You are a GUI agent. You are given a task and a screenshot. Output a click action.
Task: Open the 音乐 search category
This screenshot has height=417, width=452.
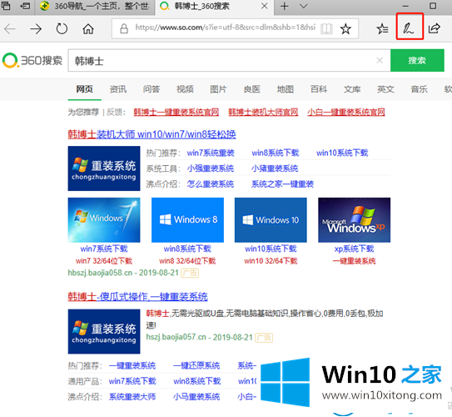click(419, 89)
